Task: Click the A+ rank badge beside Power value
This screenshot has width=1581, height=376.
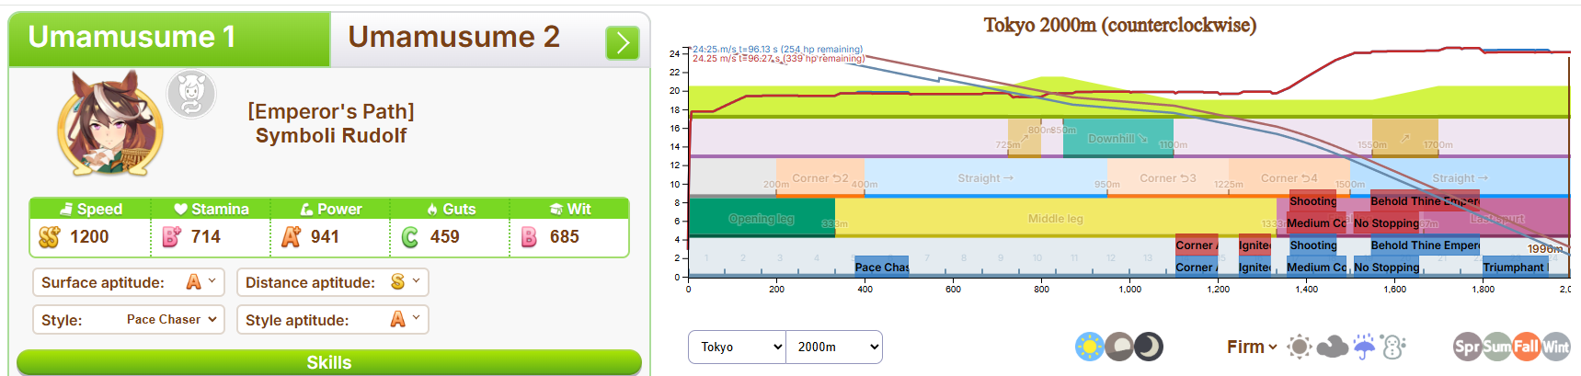Action: pos(291,237)
